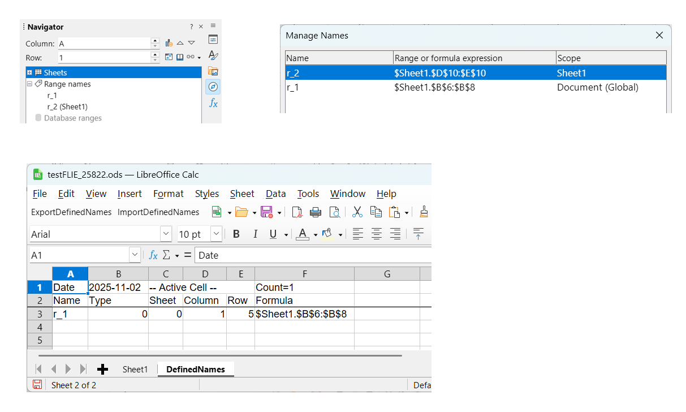This screenshot has width=686, height=412.
Task: Click the Function Wizard fx icon
Action: [x=153, y=255]
